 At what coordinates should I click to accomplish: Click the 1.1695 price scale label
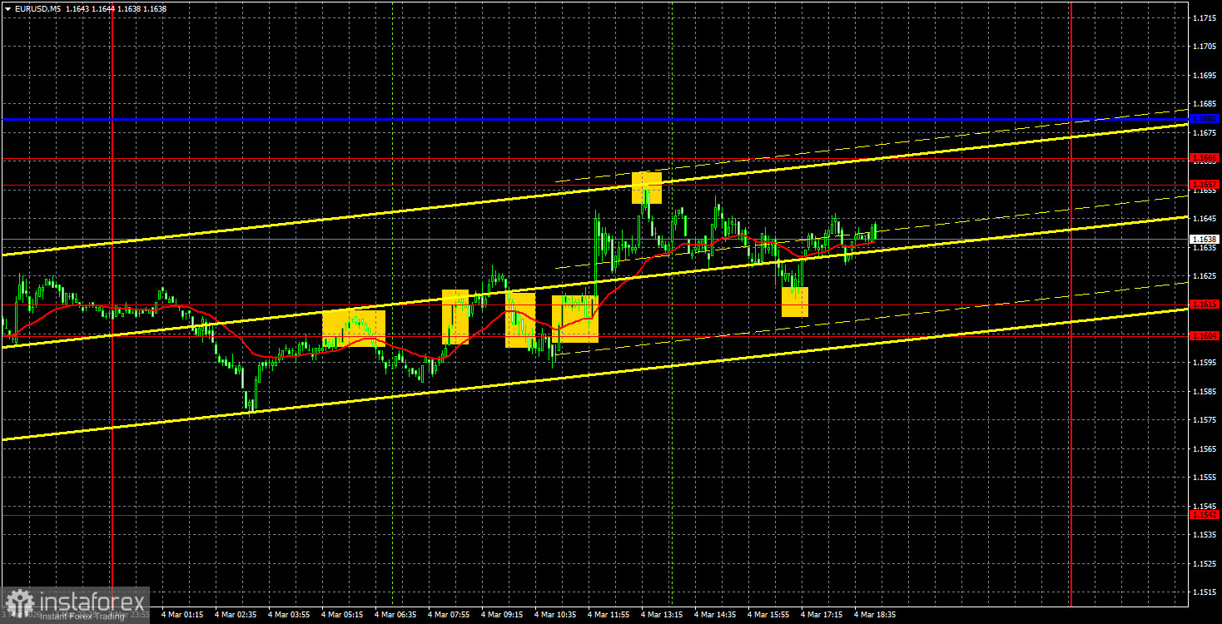(x=1205, y=75)
